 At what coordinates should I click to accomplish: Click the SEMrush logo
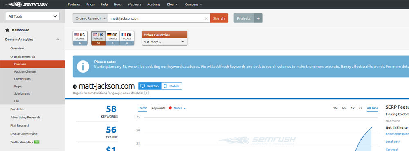(27, 4)
